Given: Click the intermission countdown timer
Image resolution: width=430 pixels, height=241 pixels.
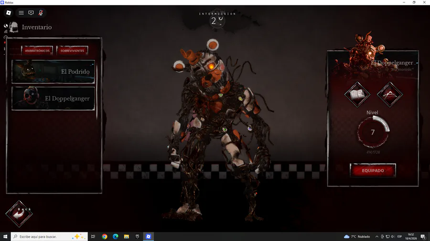Looking at the screenshot, I should pyautogui.click(x=217, y=20).
